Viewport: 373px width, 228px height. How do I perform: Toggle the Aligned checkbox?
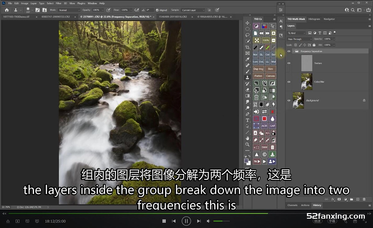[157, 10]
